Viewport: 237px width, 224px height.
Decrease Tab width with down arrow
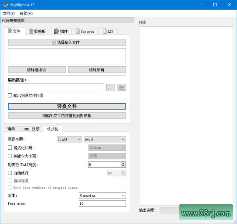pos(123,166)
